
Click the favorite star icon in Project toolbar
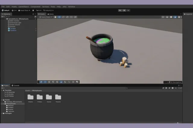(x=176, y=88)
